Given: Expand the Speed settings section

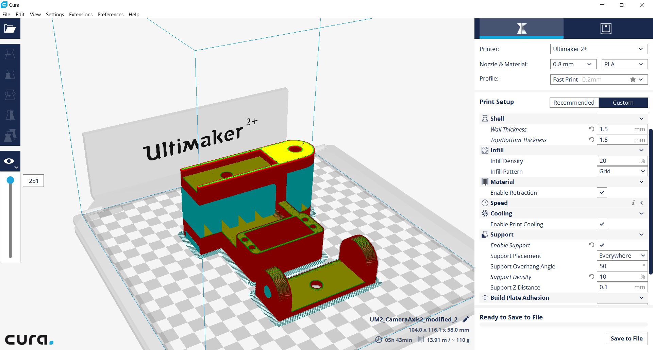Looking at the screenshot, I should [641, 203].
